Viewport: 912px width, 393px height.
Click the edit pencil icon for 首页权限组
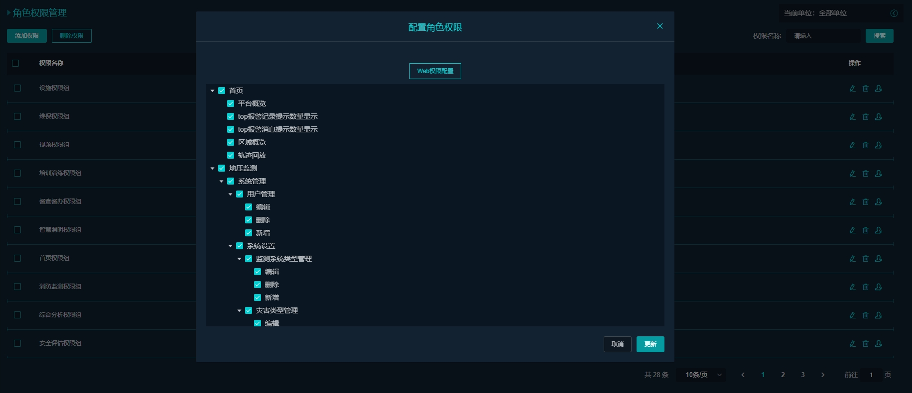click(853, 258)
